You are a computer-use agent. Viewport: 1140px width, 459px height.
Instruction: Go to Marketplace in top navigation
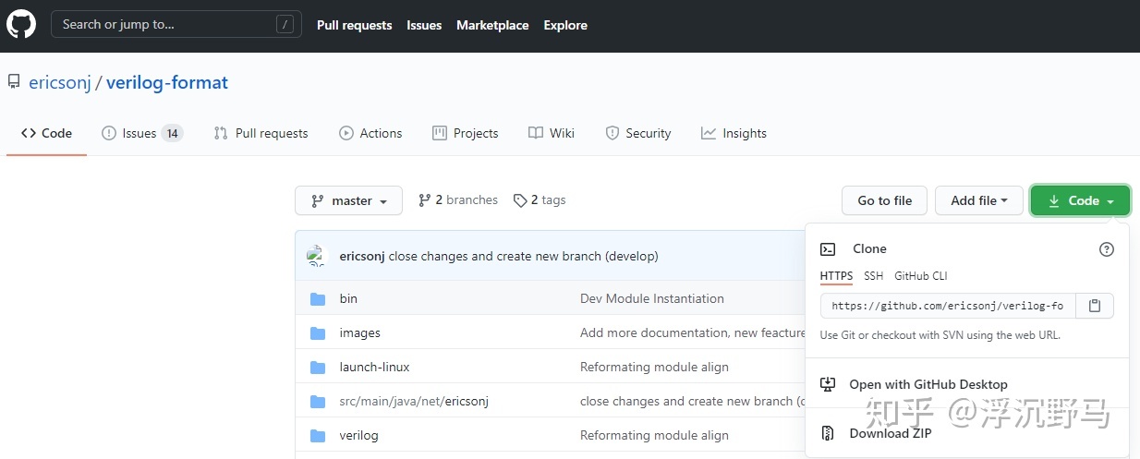coord(492,25)
